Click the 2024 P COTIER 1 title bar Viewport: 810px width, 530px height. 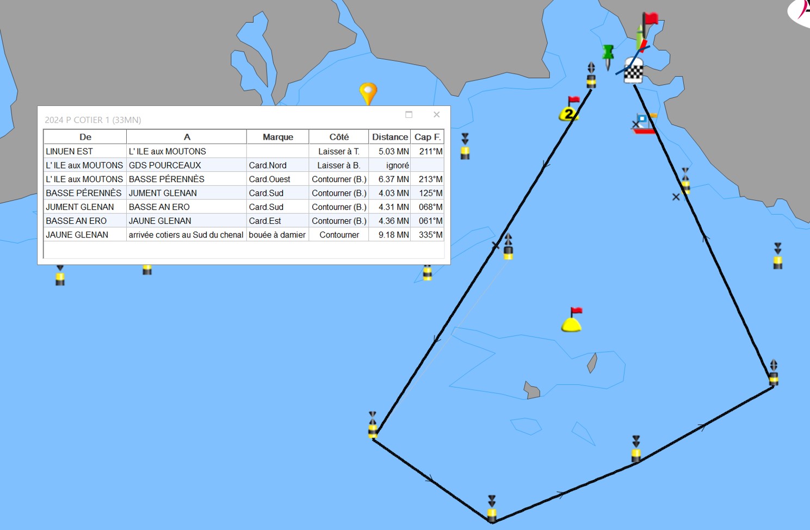(218, 120)
